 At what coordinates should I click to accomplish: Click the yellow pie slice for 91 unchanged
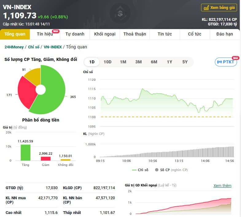34,77
